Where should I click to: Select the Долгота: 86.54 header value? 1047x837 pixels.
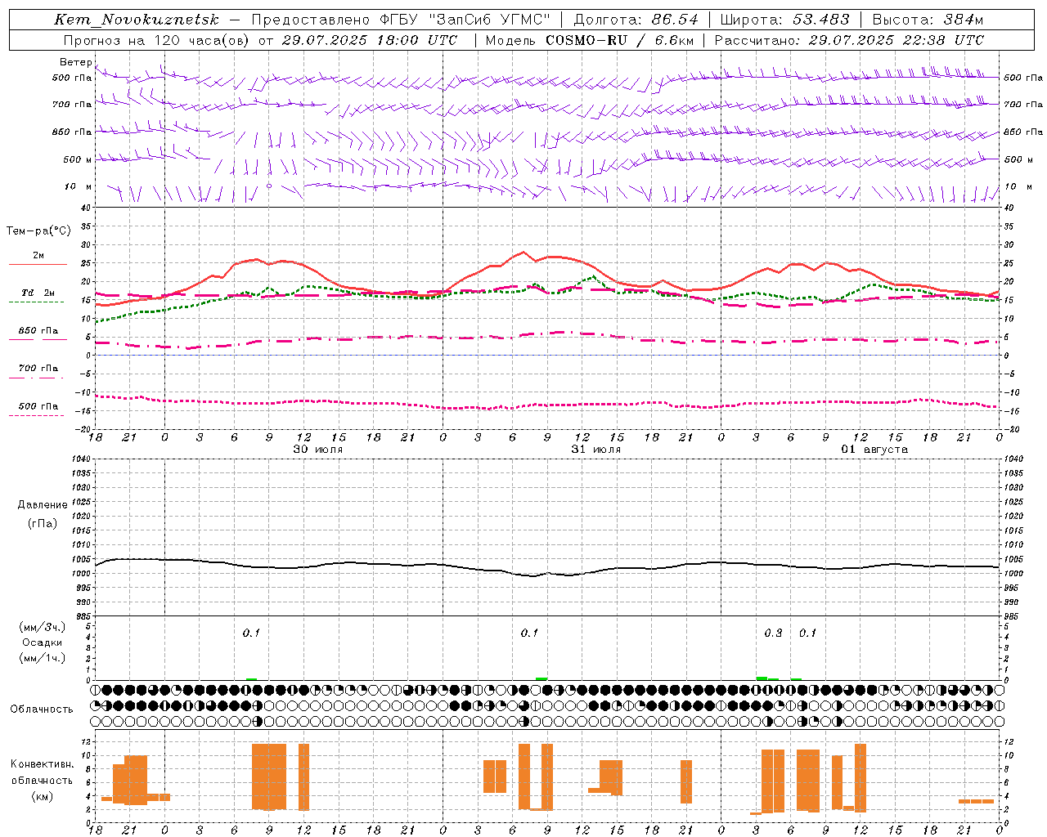pos(636,20)
